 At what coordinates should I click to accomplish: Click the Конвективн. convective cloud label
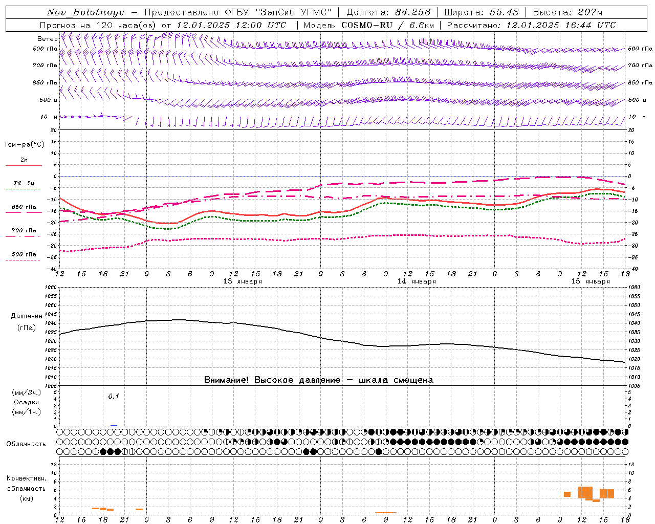coord(26,478)
